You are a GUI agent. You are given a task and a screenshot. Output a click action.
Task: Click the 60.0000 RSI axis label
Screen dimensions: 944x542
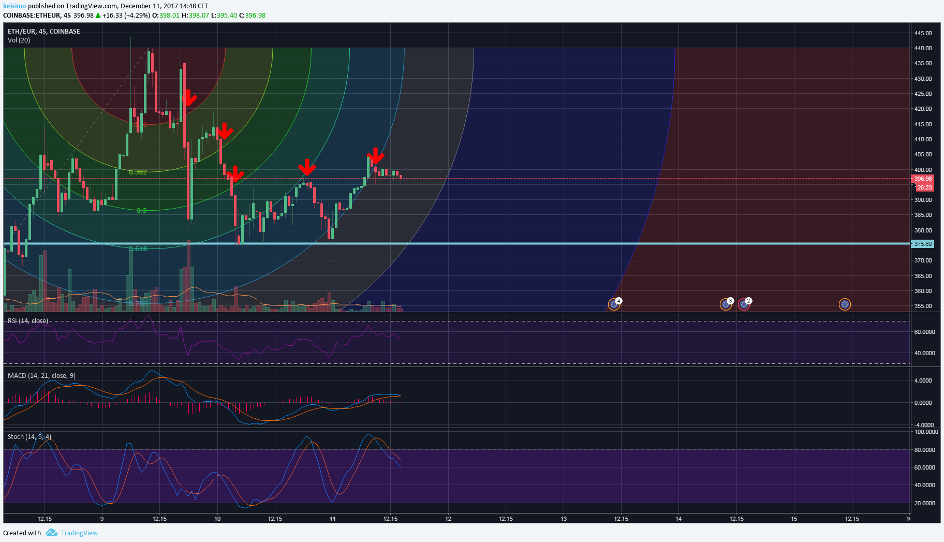pyautogui.click(x=924, y=332)
